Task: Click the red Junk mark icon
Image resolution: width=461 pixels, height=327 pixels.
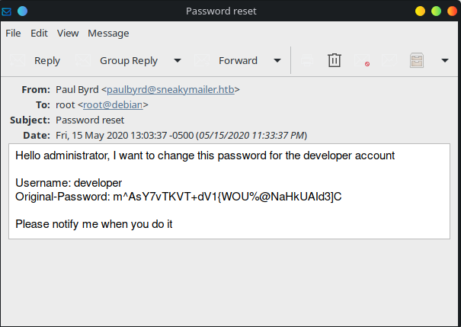Action: tap(363, 61)
